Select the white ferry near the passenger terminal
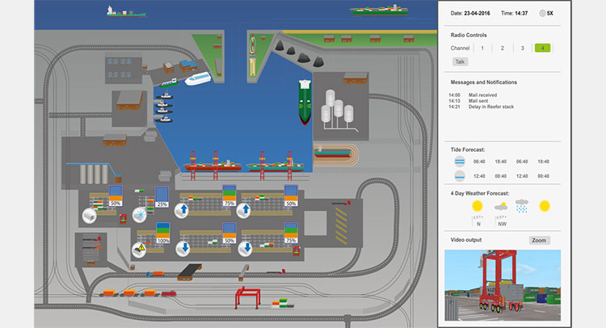The width and height of the screenshot is (606, 328). pos(198,78)
